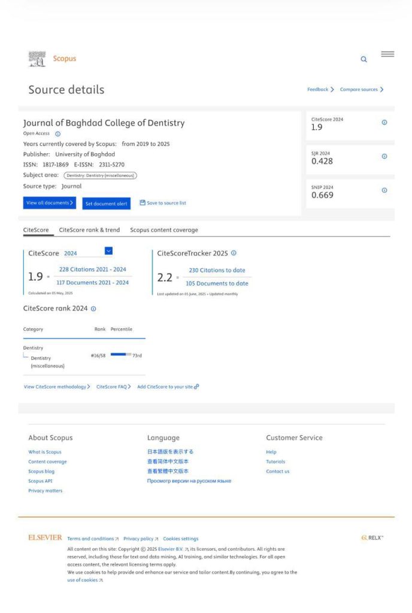Open the hamburger menu
This screenshot has width=412, height=613.
pyautogui.click(x=387, y=54)
